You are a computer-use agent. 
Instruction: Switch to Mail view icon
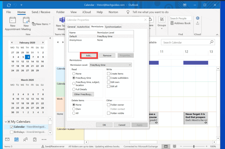[7, 139]
